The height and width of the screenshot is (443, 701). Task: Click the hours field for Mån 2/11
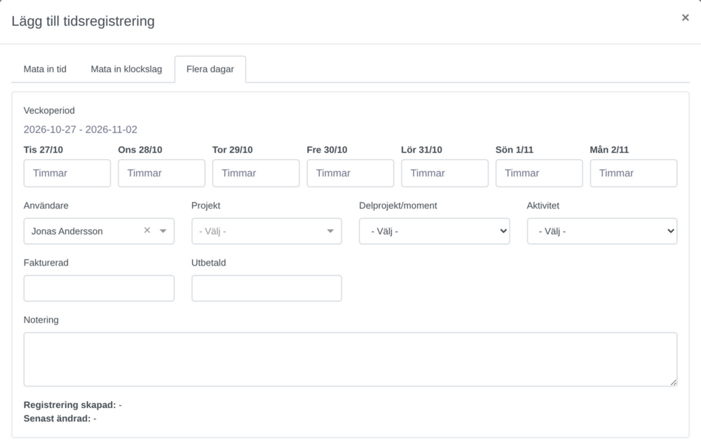pyautogui.click(x=634, y=173)
